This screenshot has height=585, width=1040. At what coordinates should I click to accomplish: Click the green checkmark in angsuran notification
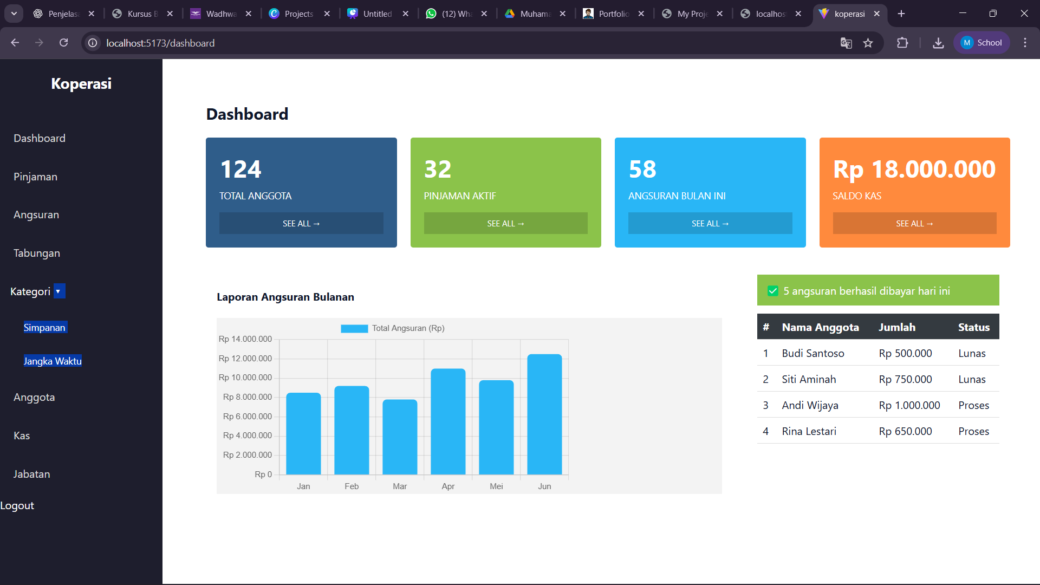click(773, 291)
